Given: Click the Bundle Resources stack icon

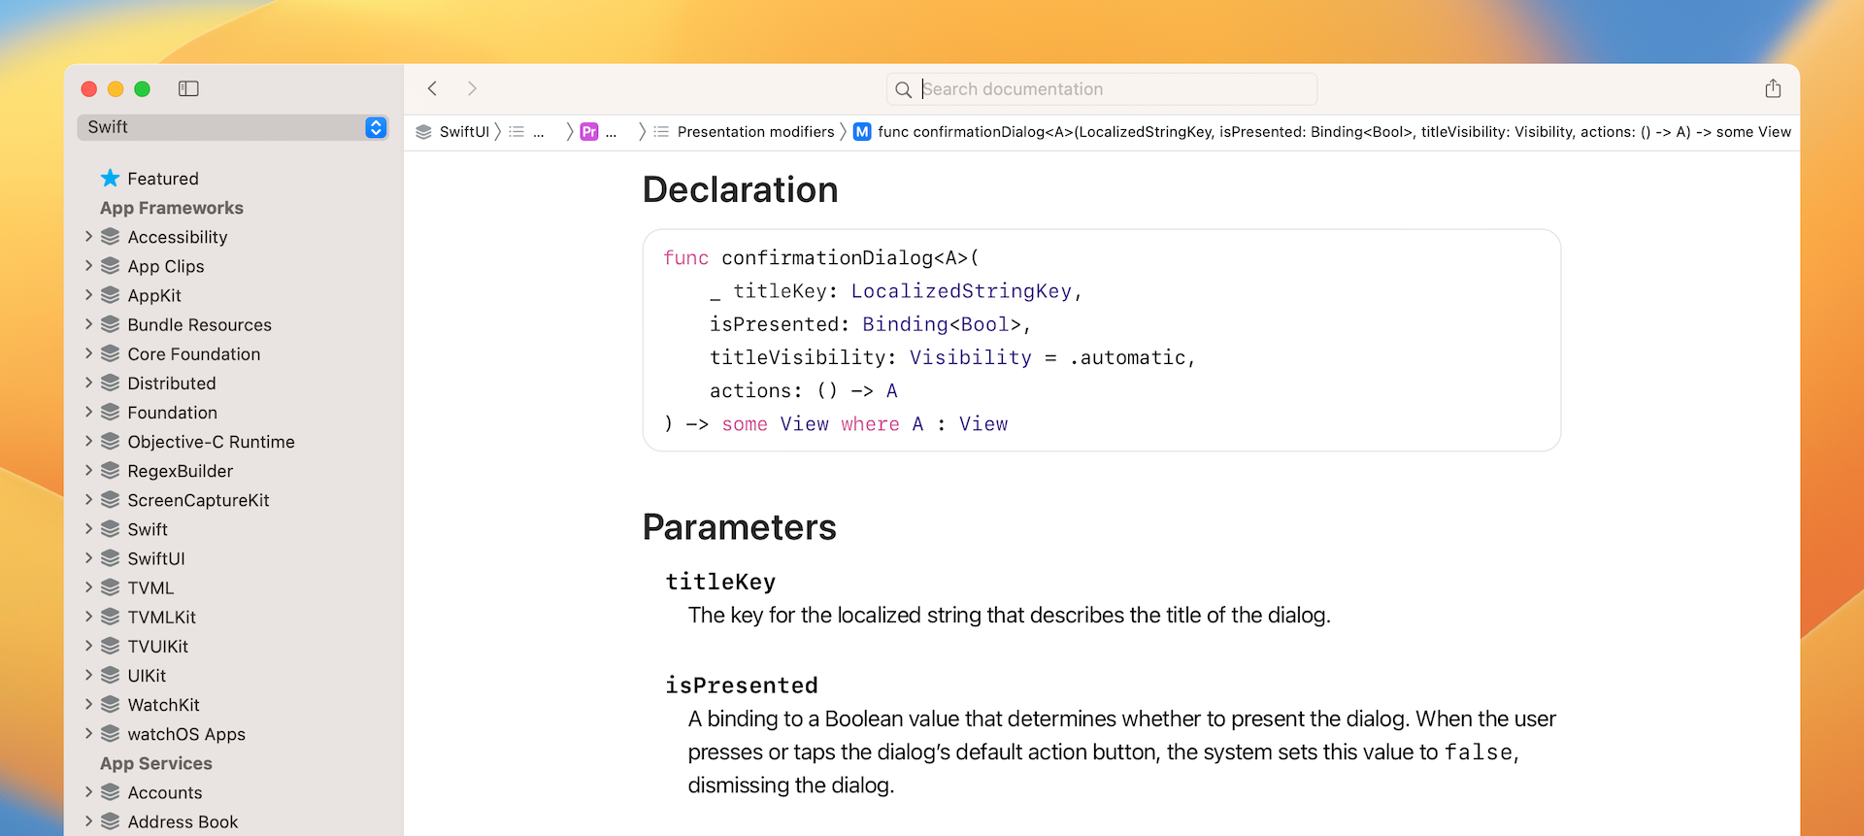Looking at the screenshot, I should [111, 324].
